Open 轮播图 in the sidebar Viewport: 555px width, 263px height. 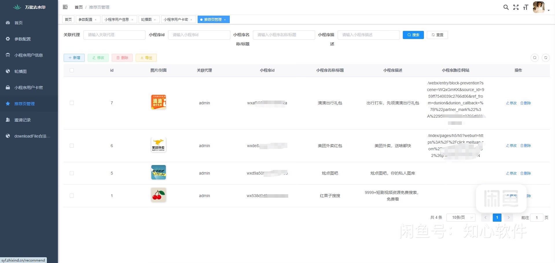(x=21, y=71)
